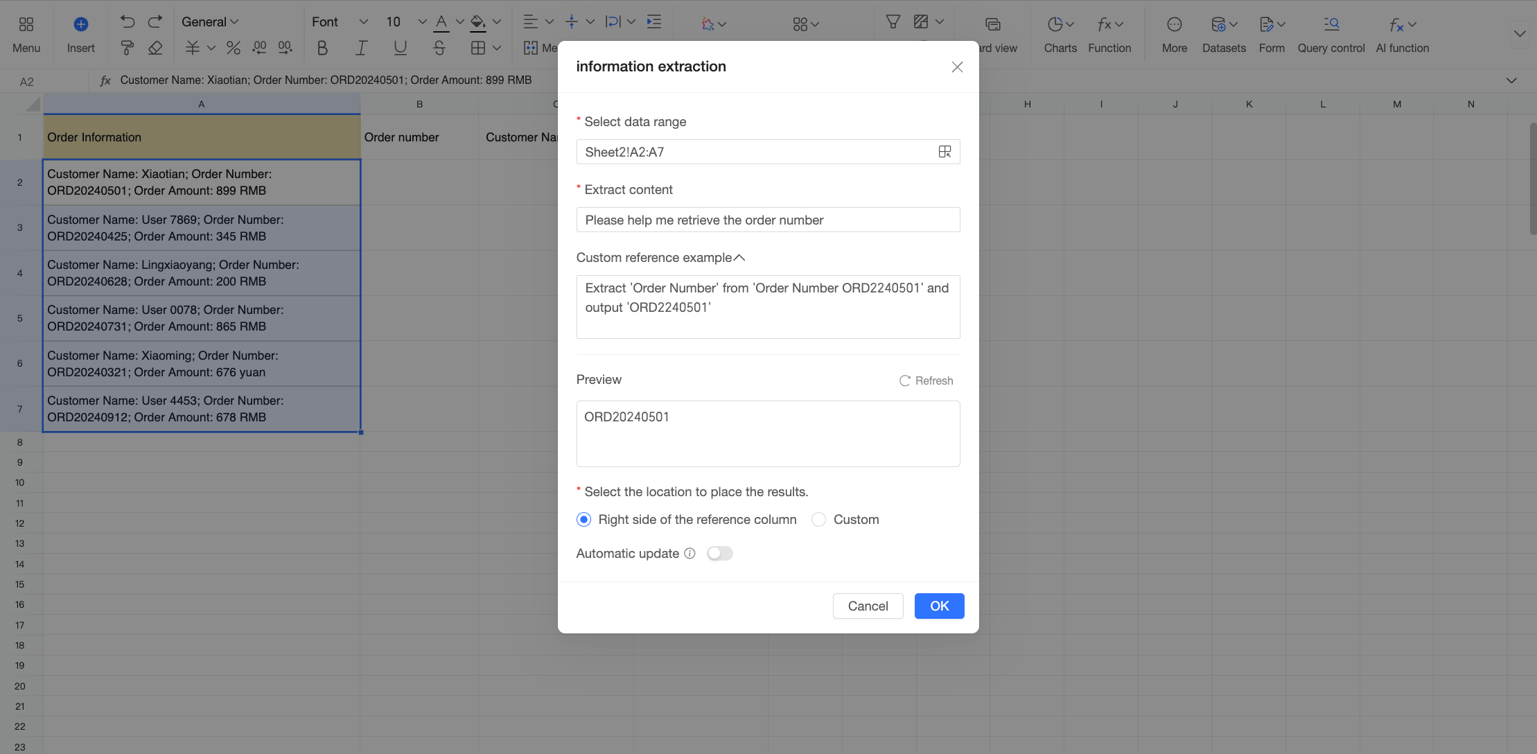The height and width of the screenshot is (754, 1537).
Task: Enable the Automatic update switch
Action: click(x=720, y=553)
